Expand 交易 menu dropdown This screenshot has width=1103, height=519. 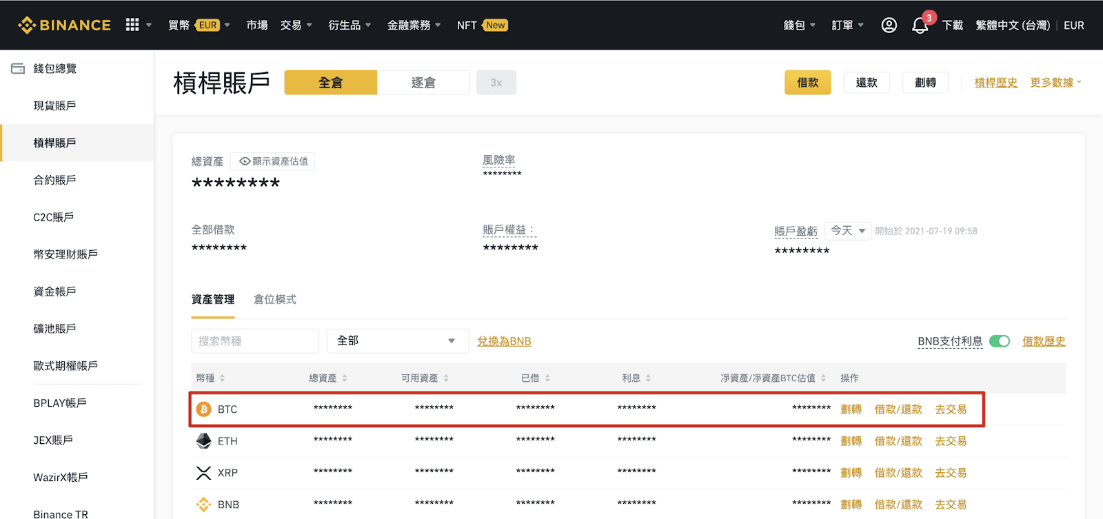tap(296, 26)
